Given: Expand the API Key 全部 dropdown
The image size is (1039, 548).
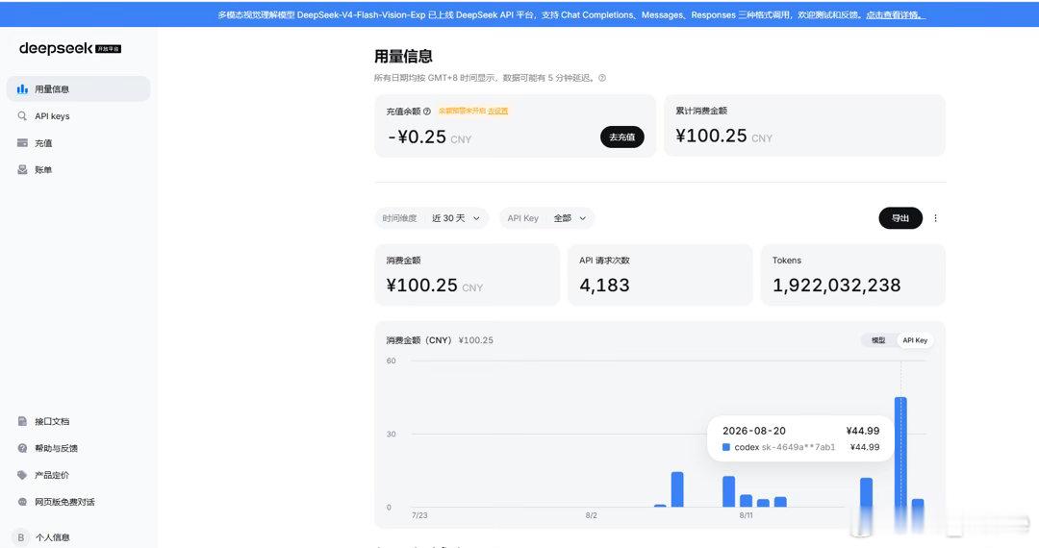Looking at the screenshot, I should (546, 217).
